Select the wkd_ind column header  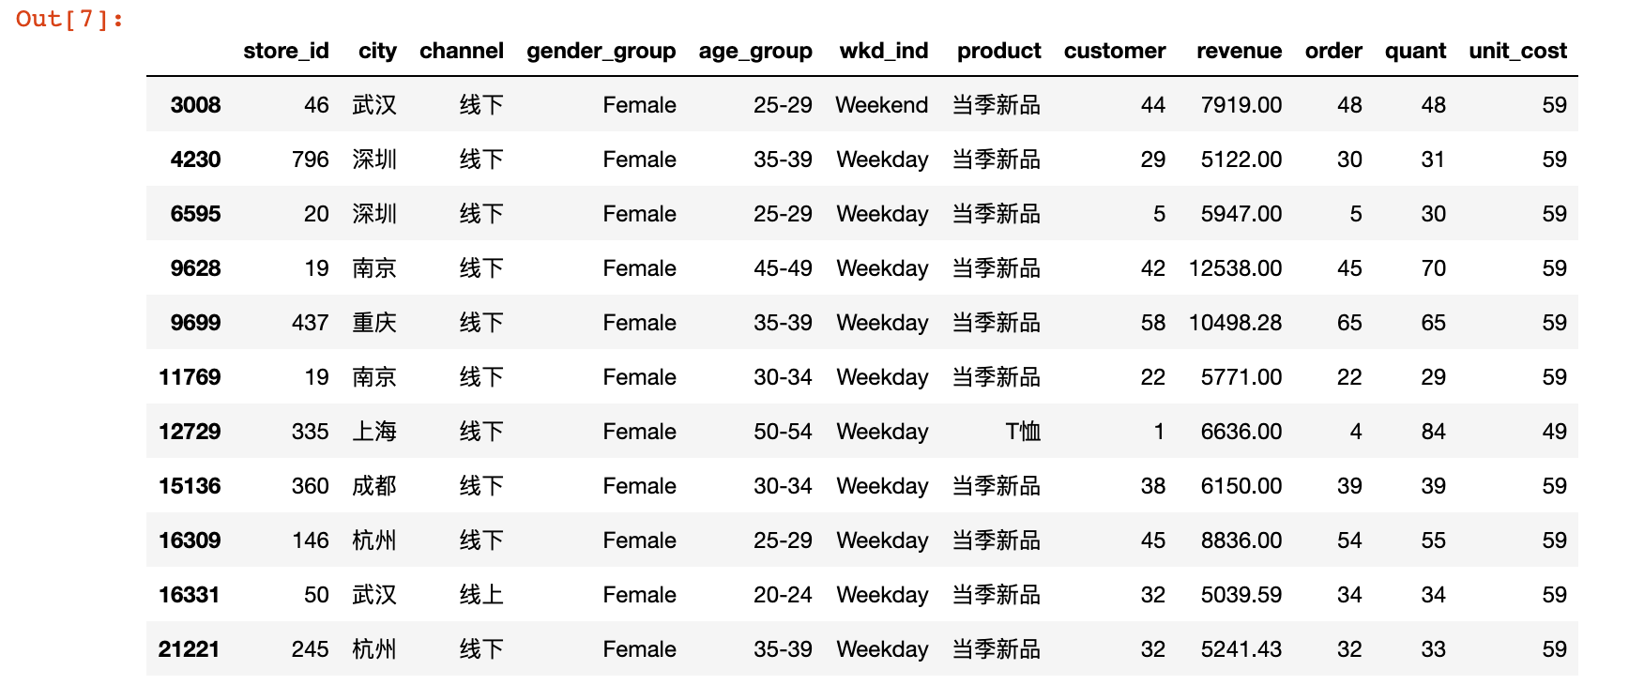click(x=883, y=51)
